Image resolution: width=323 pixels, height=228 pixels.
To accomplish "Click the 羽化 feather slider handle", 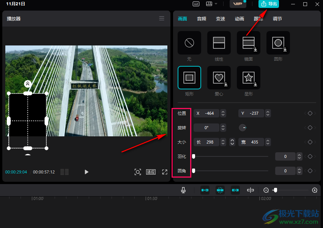I will click(x=194, y=156).
